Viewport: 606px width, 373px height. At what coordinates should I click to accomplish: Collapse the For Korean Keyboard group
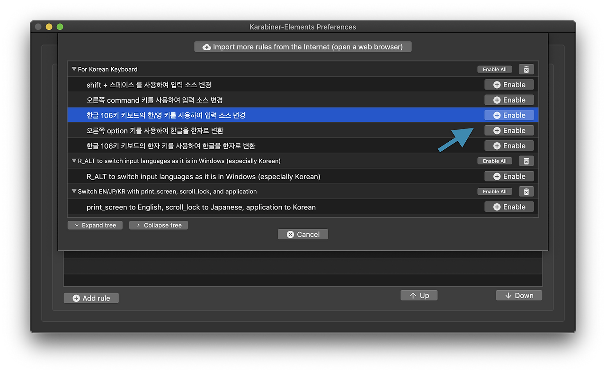pyautogui.click(x=74, y=69)
